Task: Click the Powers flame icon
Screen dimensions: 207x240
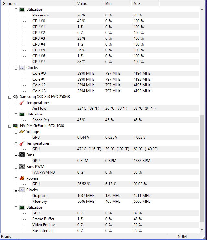Action: [22, 178]
